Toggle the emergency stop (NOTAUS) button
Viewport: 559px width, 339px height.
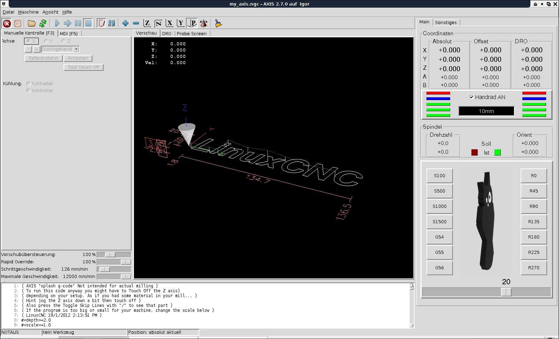click(7, 23)
